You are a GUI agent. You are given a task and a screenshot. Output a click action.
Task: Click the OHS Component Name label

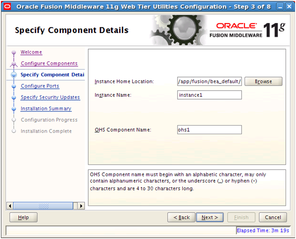click(x=123, y=130)
